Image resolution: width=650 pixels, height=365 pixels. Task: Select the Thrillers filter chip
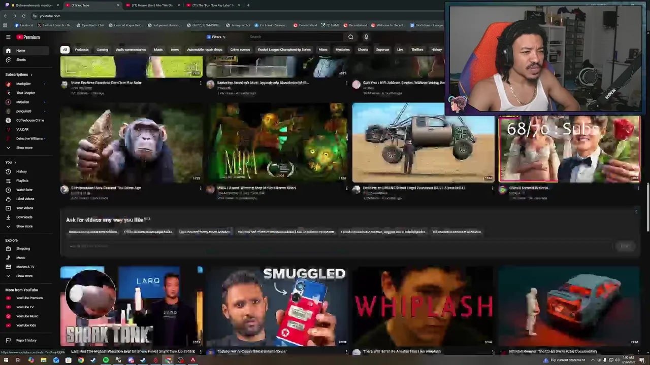[417, 50]
